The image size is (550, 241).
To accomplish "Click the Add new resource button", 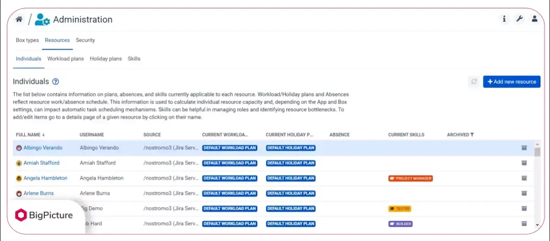I will [511, 82].
